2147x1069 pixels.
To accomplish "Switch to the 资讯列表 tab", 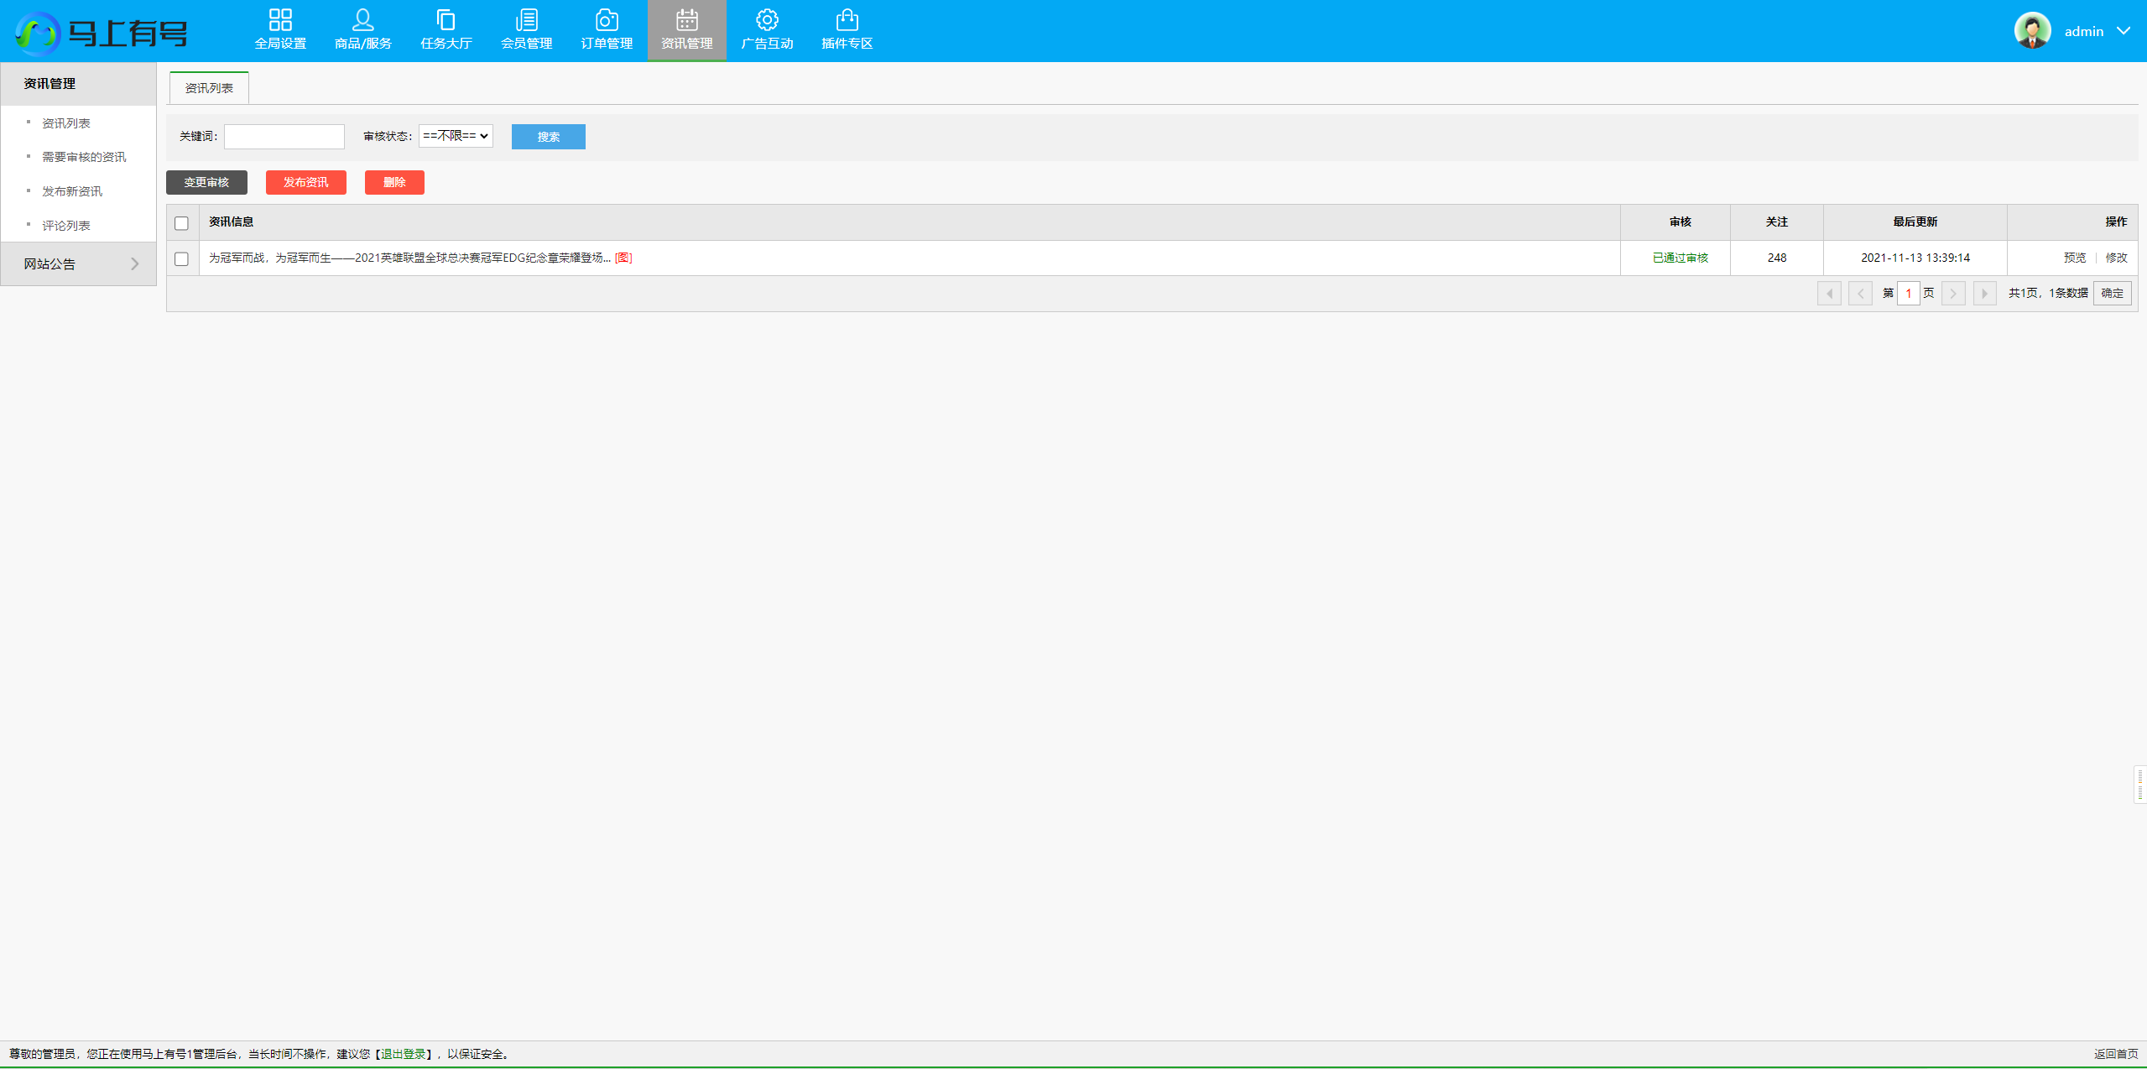I will tap(209, 88).
